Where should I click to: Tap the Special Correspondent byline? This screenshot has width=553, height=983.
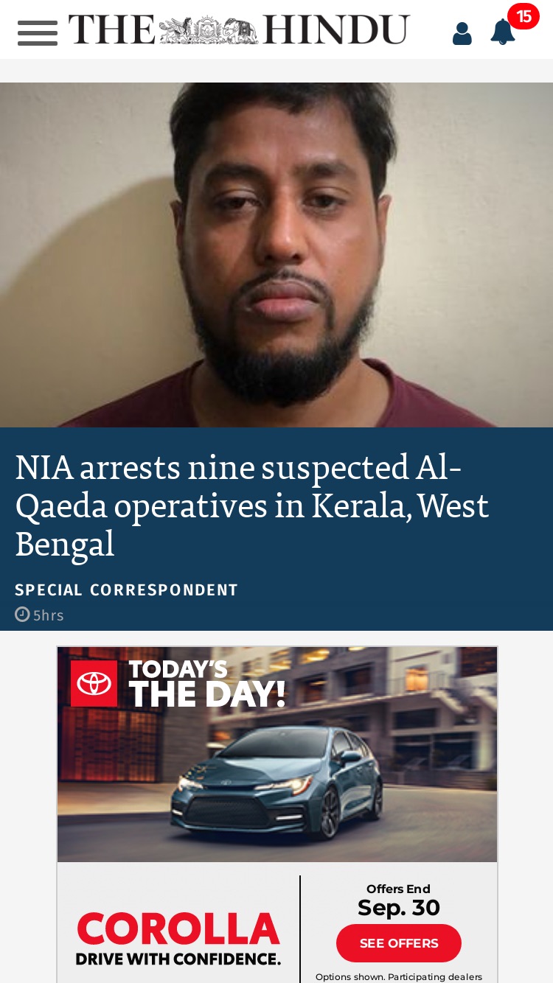pos(126,590)
